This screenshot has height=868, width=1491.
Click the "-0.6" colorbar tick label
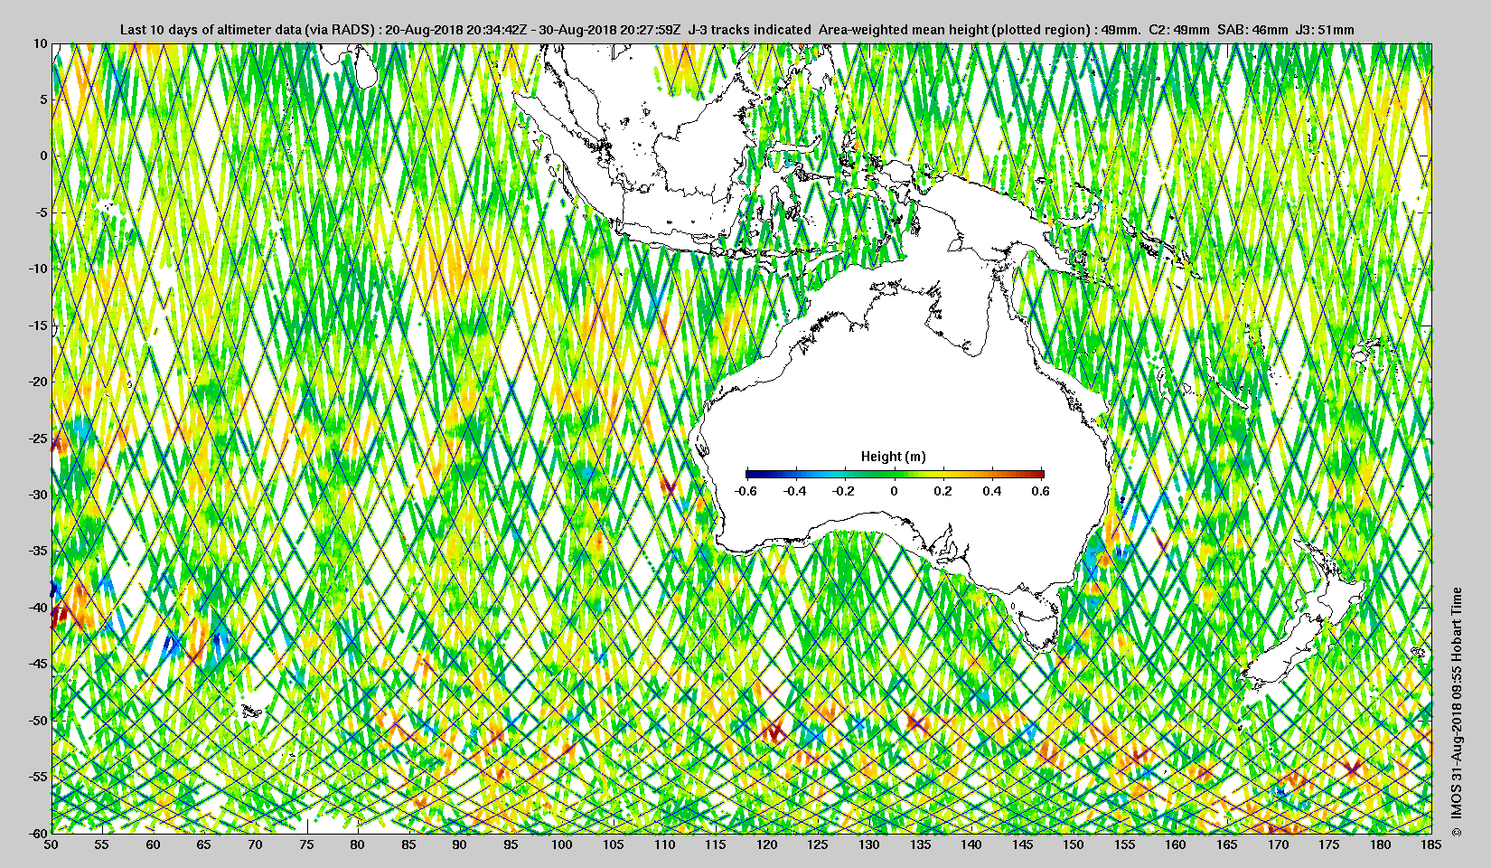coord(745,491)
